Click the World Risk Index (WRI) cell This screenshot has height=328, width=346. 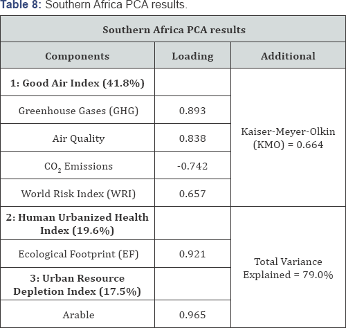78,193
